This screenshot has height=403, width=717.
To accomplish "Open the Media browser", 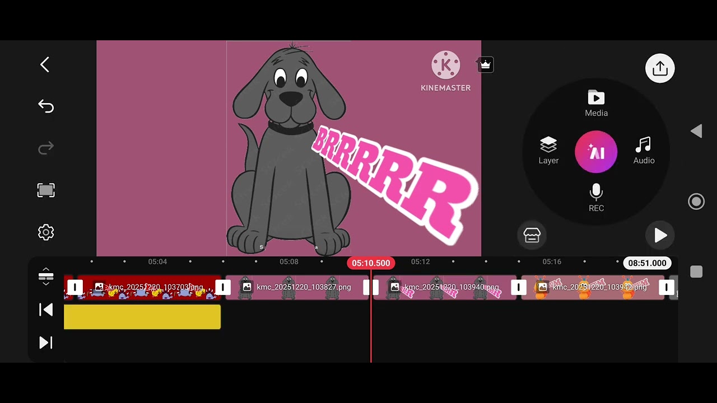I will point(596,104).
